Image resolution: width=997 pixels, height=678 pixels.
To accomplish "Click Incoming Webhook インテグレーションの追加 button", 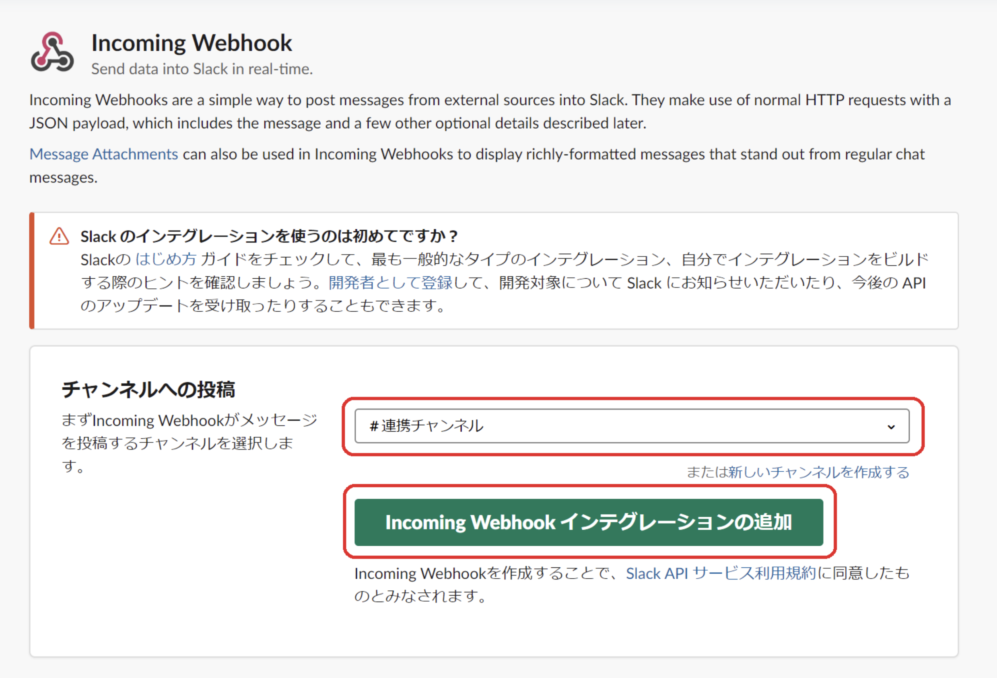I will point(589,522).
